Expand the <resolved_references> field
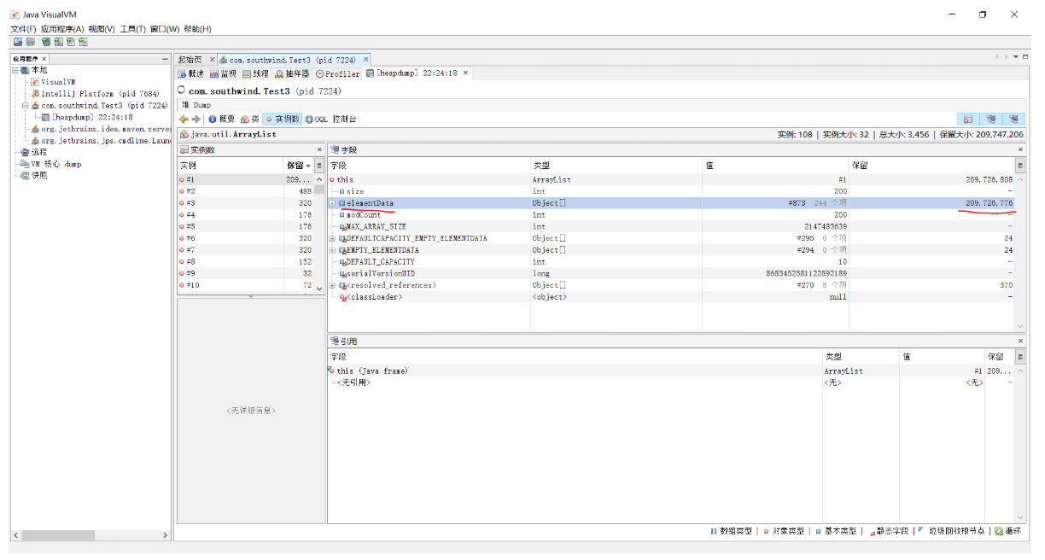The width and height of the screenshot is (1045, 560). (332, 285)
